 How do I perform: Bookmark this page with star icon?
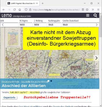click(x=87, y=10)
